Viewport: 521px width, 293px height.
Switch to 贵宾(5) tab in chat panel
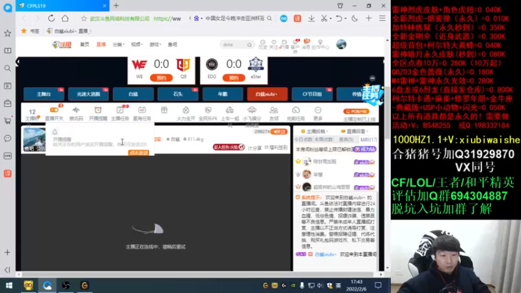click(x=346, y=139)
